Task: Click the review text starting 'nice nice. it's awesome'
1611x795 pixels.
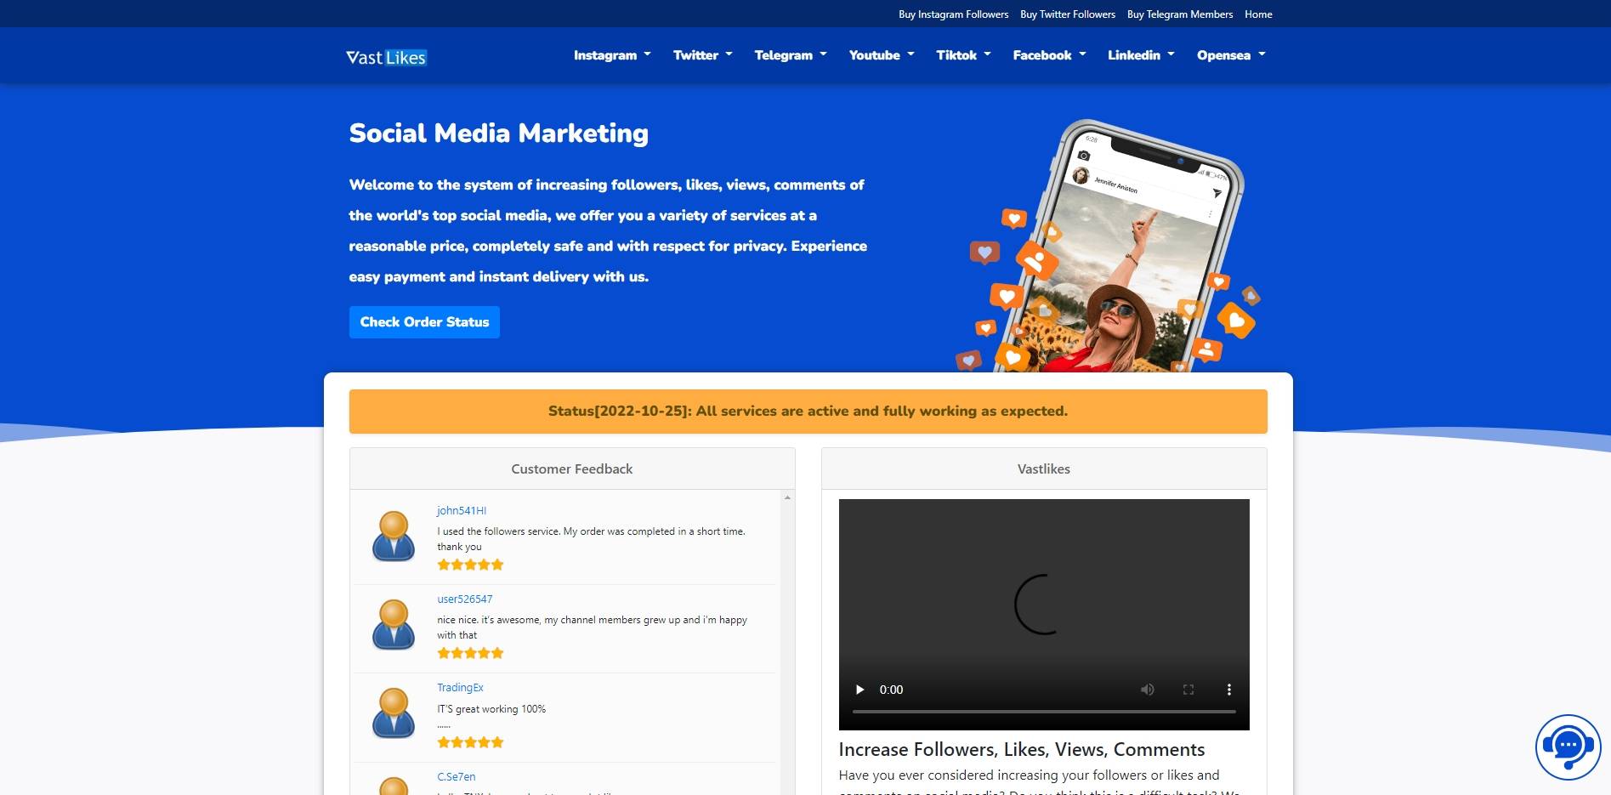Action: click(x=593, y=627)
